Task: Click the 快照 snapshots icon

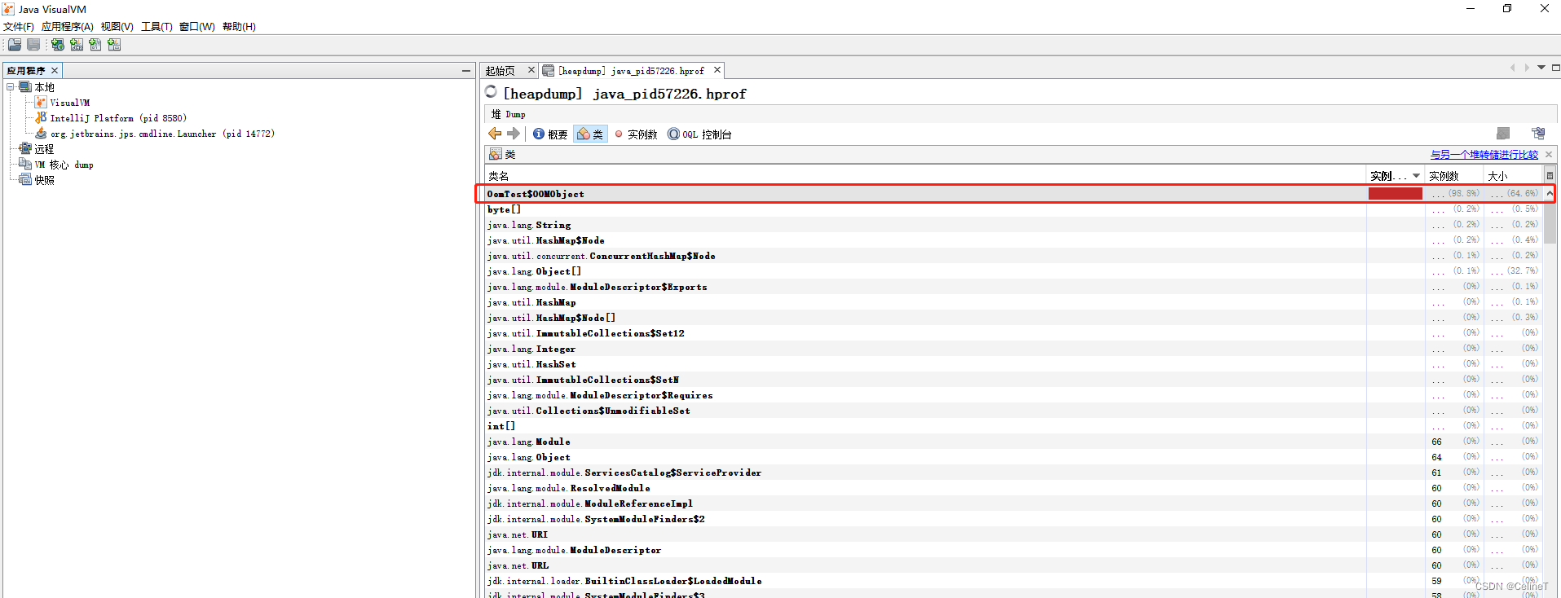Action: [x=25, y=180]
